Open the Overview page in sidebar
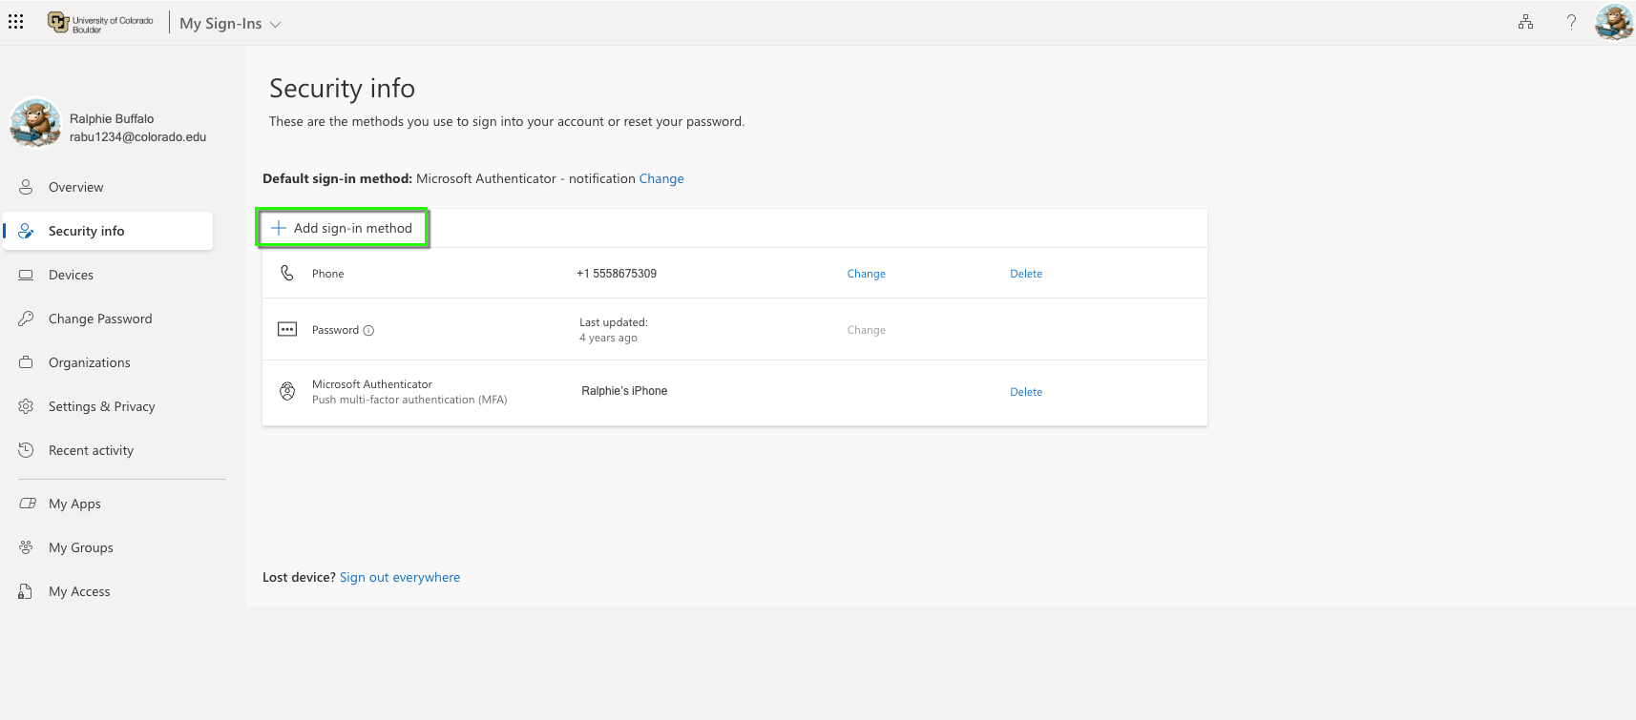This screenshot has height=720, width=1636. pos(75,187)
